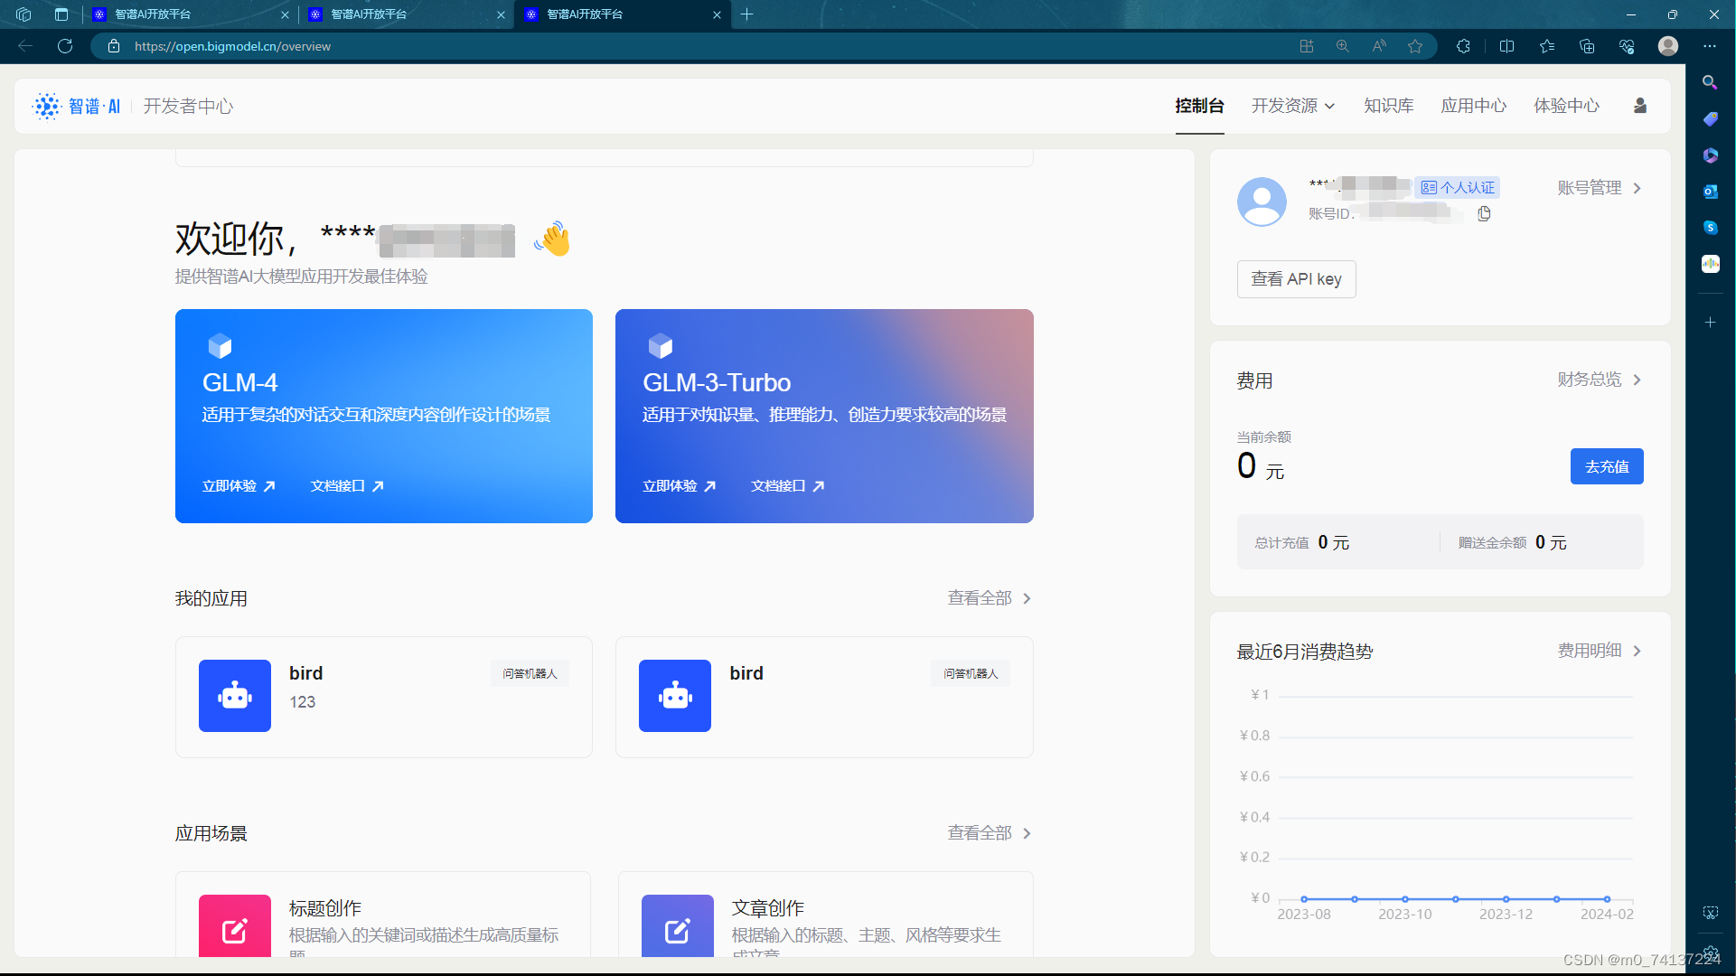Click the 去充值 button
The image size is (1736, 976).
click(1606, 466)
